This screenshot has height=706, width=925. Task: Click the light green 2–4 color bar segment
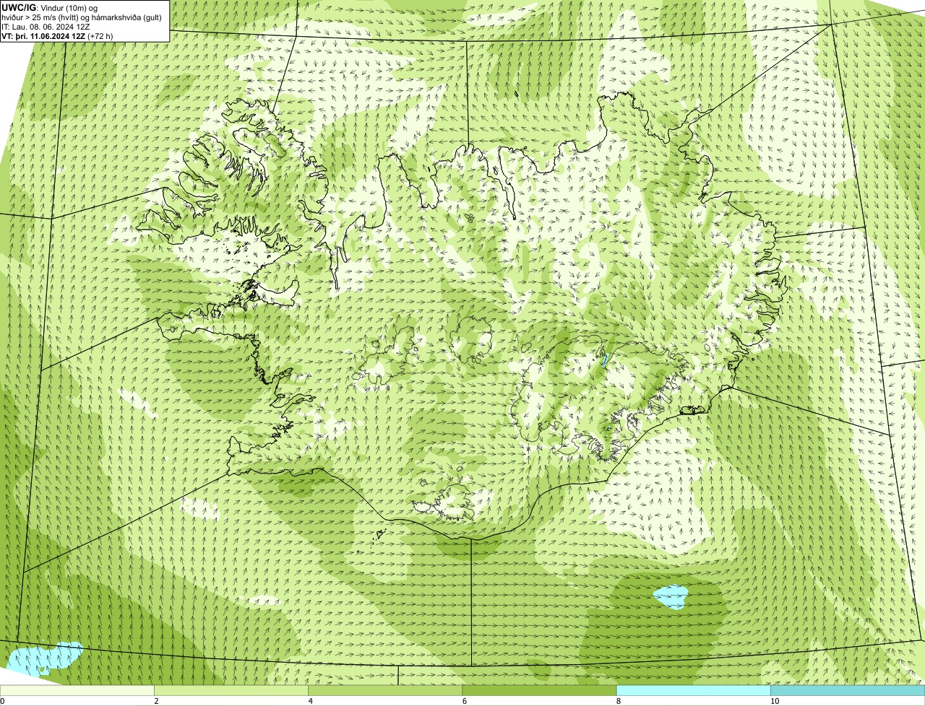tap(231, 690)
